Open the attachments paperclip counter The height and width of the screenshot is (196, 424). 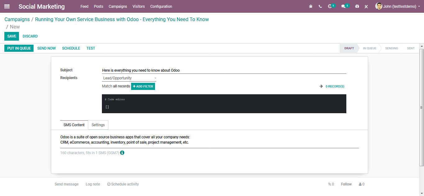331,184
